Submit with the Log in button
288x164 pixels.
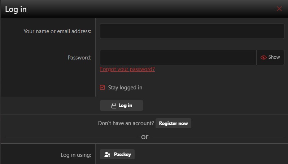pyautogui.click(x=122, y=106)
